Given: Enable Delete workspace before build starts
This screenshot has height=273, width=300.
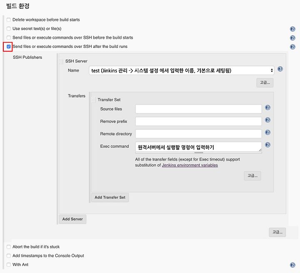Looking at the screenshot, I should [x=9, y=20].
